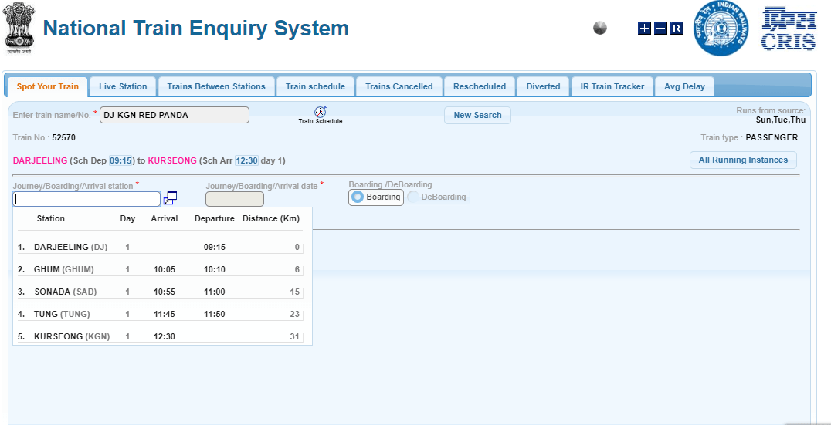Click TUNG departure time 11:50
This screenshot has width=831, height=425.
(215, 315)
